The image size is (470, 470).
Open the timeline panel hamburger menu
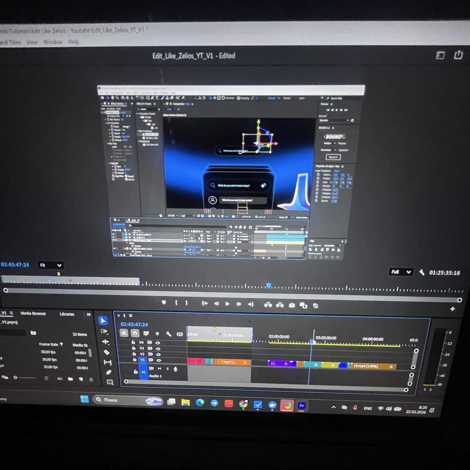pos(130,316)
